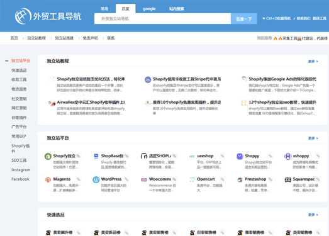Open the Prestashop icon
The image size is (329, 236).
(240, 180)
